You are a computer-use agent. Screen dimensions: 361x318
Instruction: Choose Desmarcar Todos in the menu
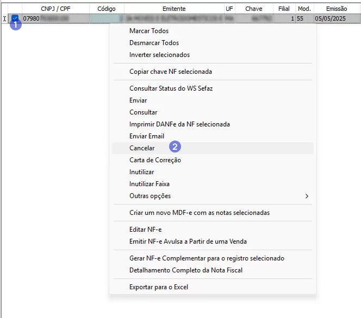pos(154,43)
